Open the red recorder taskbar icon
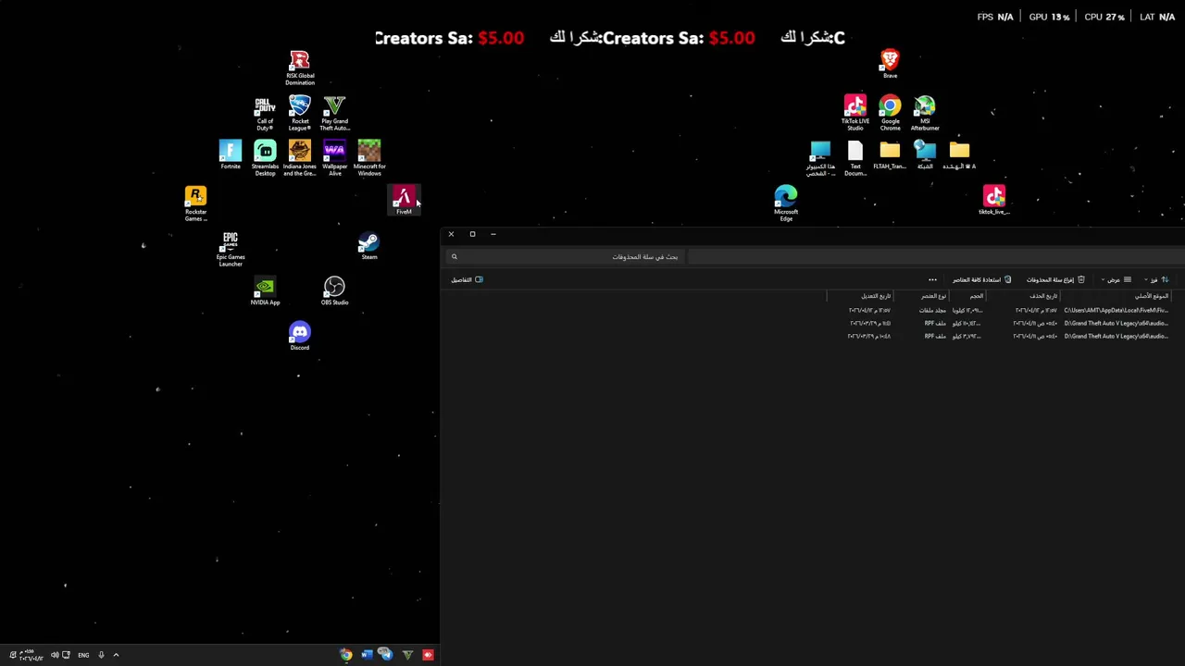Image resolution: width=1185 pixels, height=666 pixels. (428, 655)
